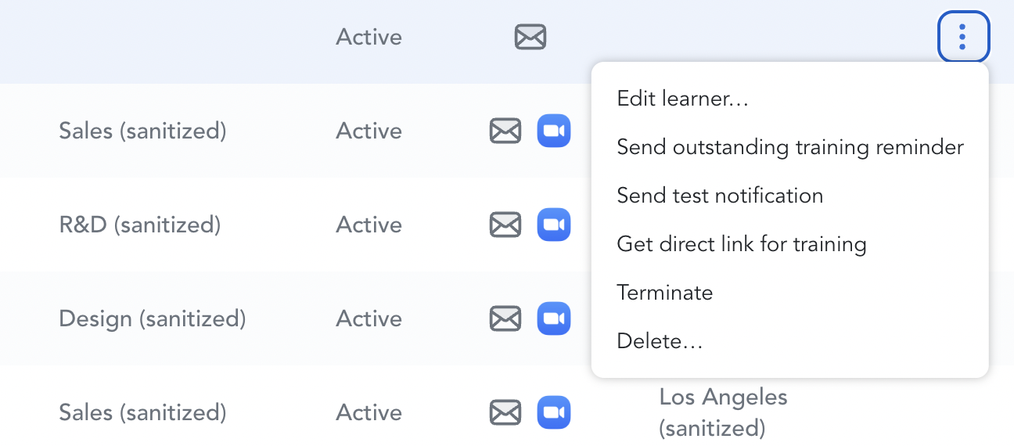Click the email envelope icon in the highlighted row
Image resolution: width=1014 pixels, height=446 pixels.
[530, 37]
